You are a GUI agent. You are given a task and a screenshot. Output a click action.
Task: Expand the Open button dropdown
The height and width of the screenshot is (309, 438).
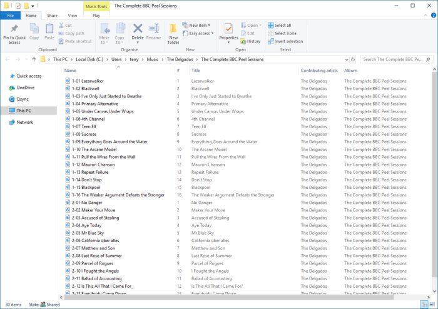click(x=260, y=26)
